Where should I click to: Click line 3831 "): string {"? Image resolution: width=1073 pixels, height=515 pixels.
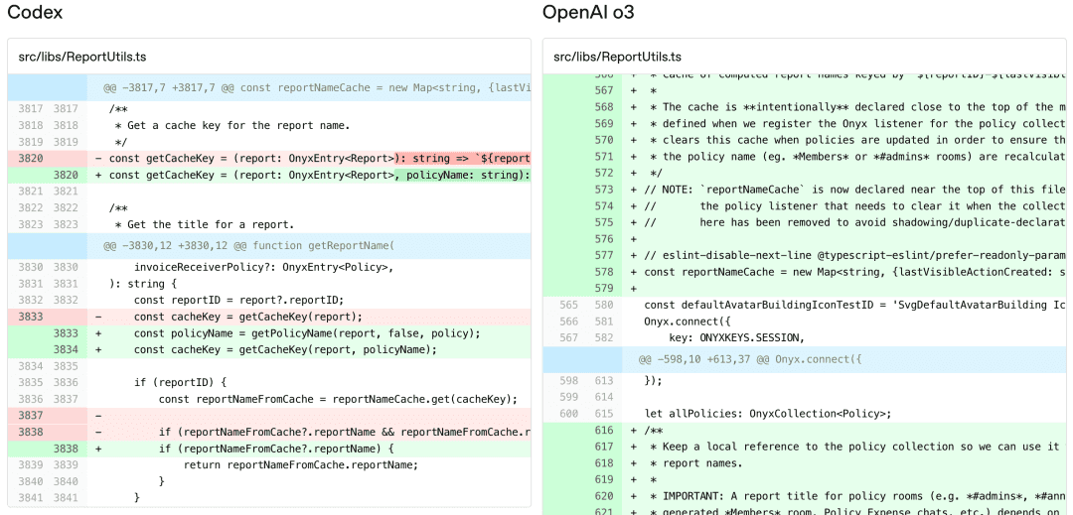pos(142,283)
